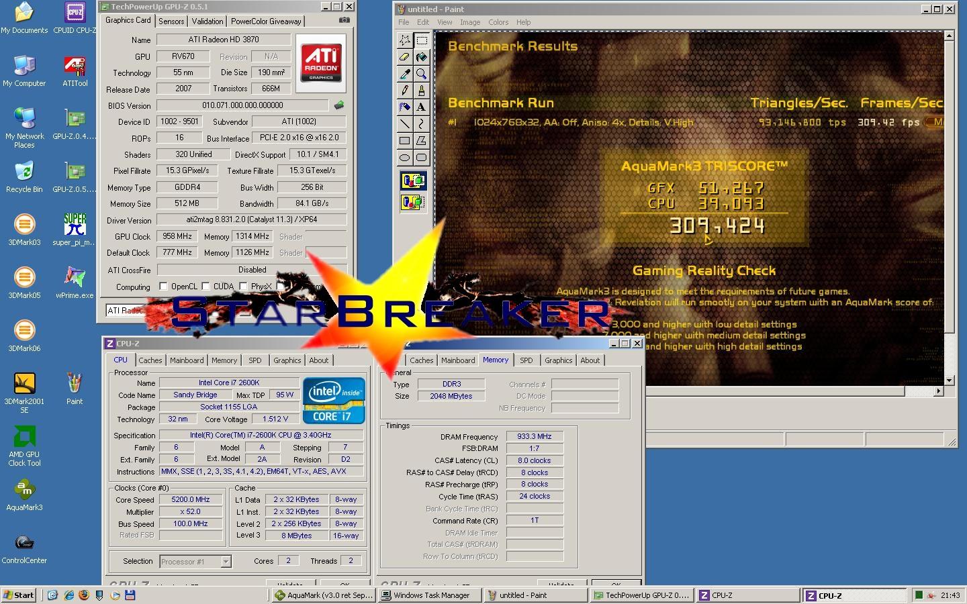The image size is (967, 604).
Task: Open the File menu in Paint
Action: tap(404, 22)
